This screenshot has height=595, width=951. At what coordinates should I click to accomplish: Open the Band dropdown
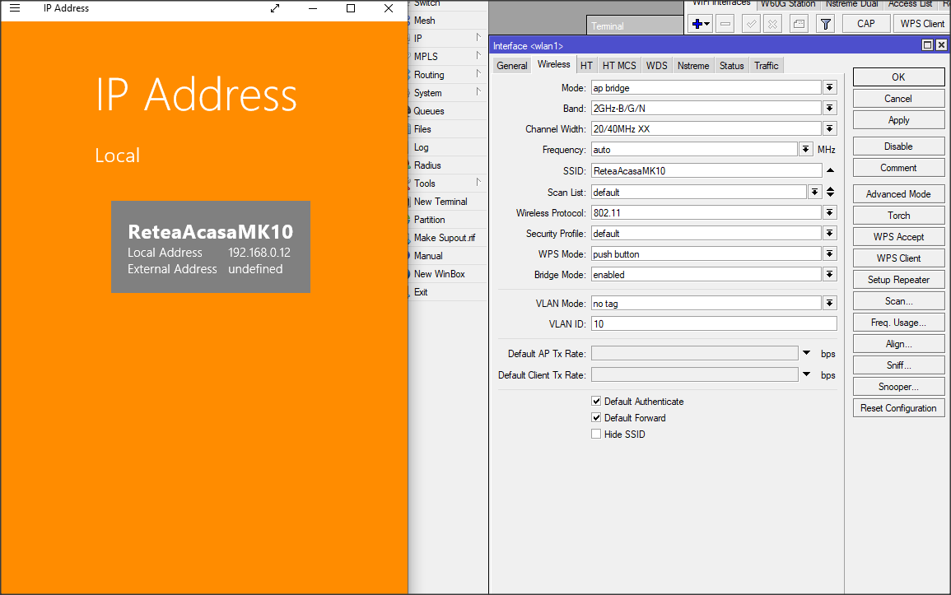pyautogui.click(x=830, y=109)
